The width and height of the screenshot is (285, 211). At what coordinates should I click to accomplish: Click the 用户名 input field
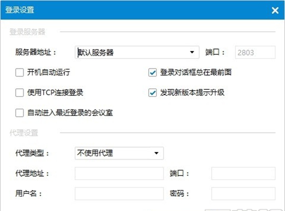coord(119,194)
